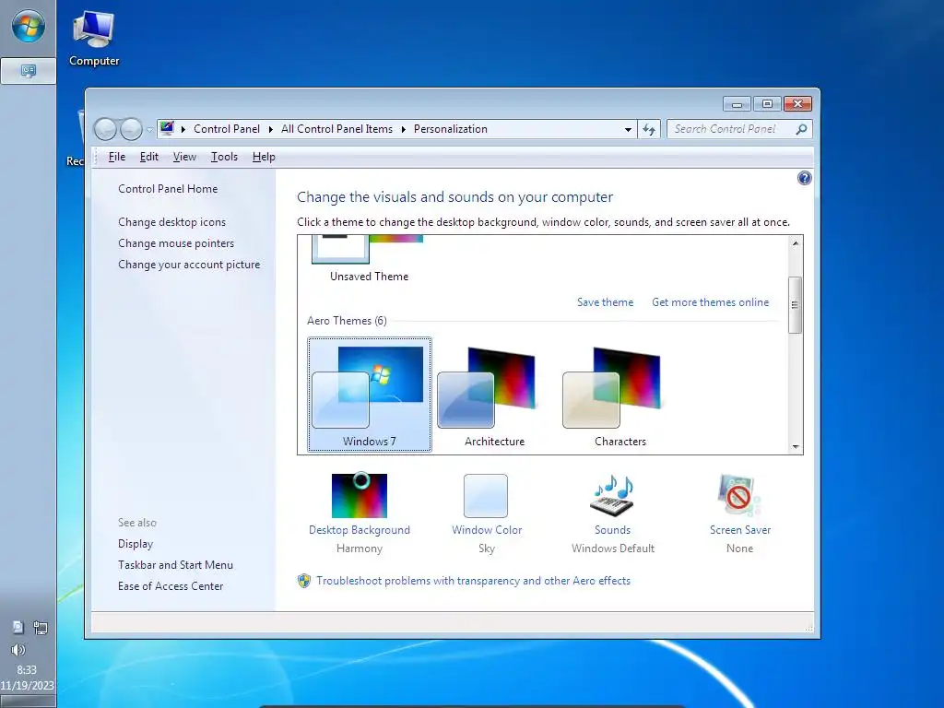Open Change mouse pointers link
944x708 pixels.
[x=176, y=242]
